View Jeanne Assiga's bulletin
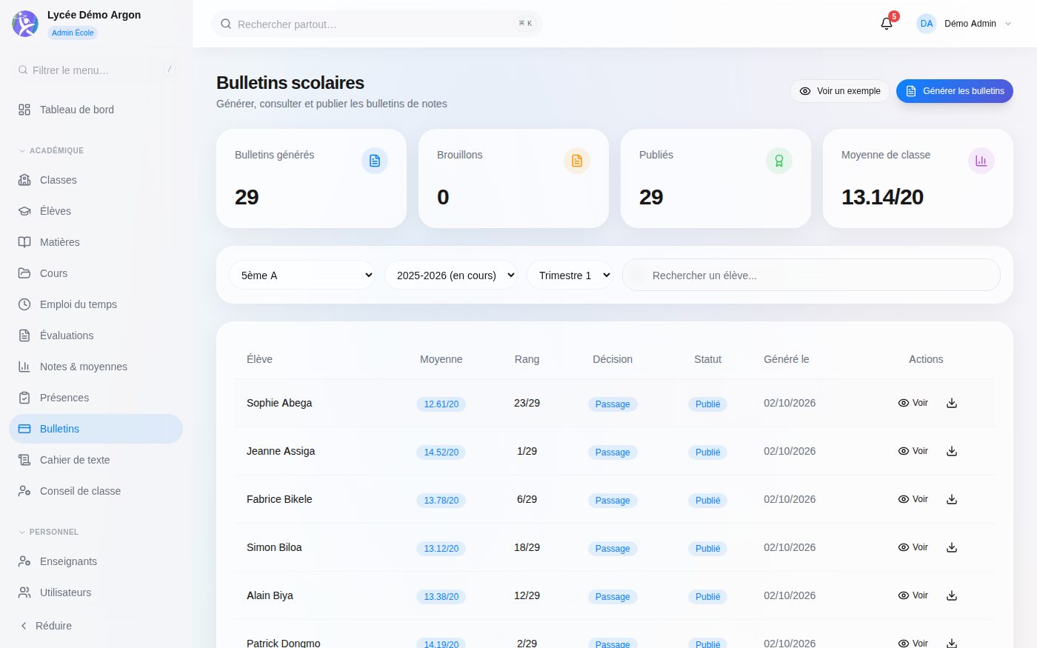This screenshot has width=1037, height=648. point(913,451)
